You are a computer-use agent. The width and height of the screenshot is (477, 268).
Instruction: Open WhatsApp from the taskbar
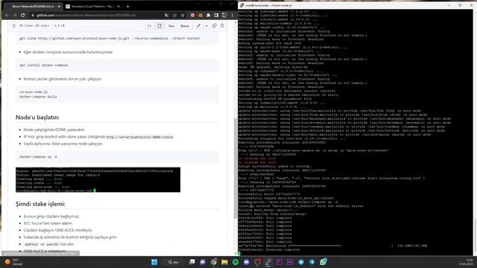point(323,262)
